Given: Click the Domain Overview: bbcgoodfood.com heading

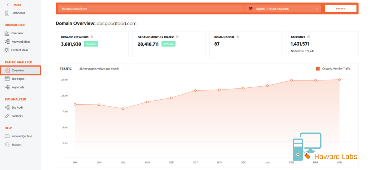Looking at the screenshot, I should [96, 23].
